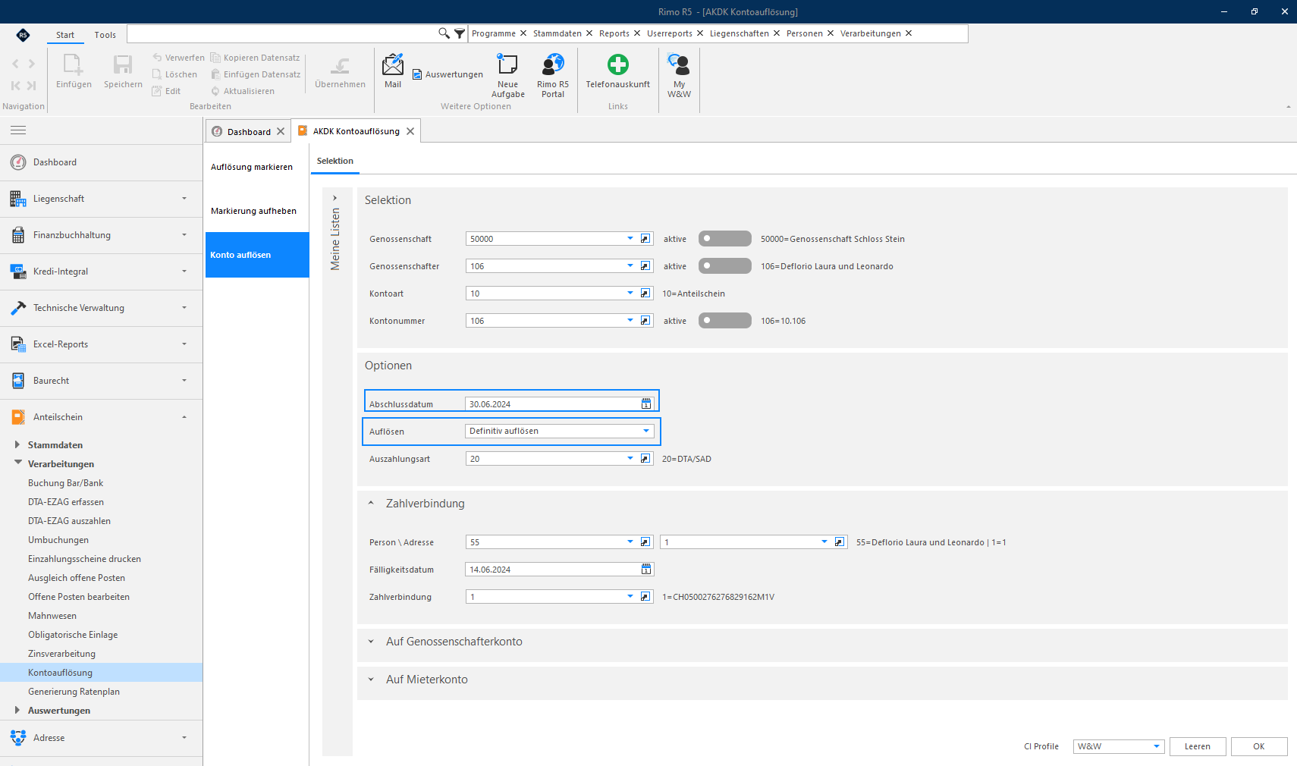Toggle aktive switch for Genossenschafter

pyautogui.click(x=724, y=266)
